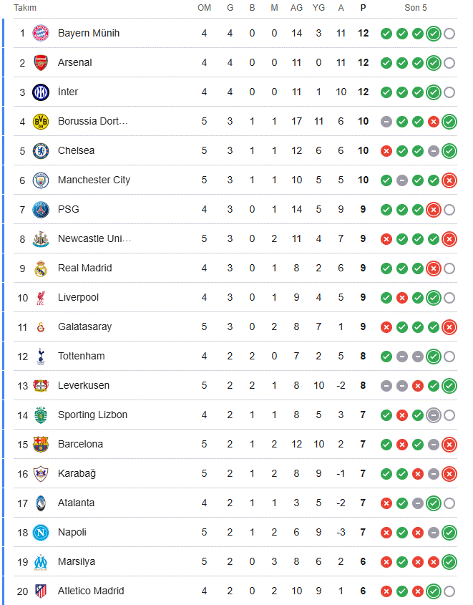Click the Galatasaray club logo

click(41, 327)
